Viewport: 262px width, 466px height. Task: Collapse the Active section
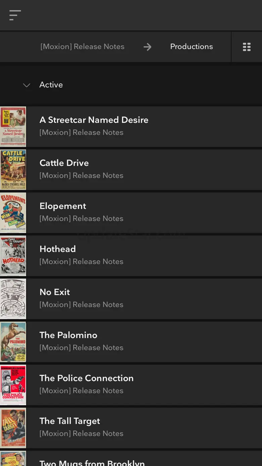(x=27, y=85)
